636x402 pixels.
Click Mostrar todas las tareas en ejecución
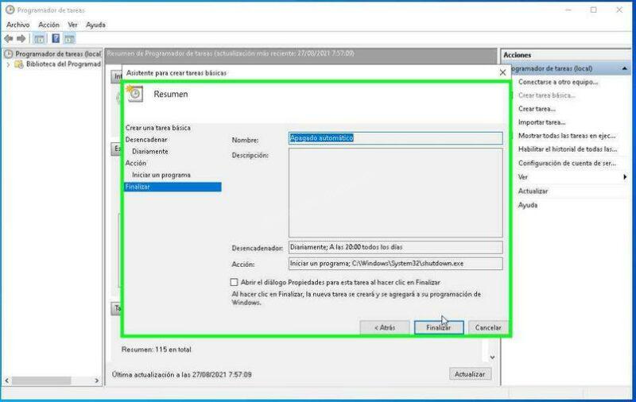[x=567, y=136]
